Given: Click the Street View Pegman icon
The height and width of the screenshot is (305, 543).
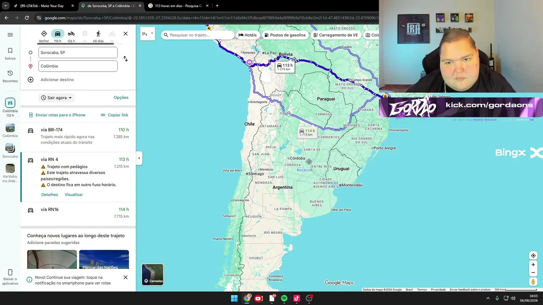Looking at the screenshot, I should (x=533, y=282).
